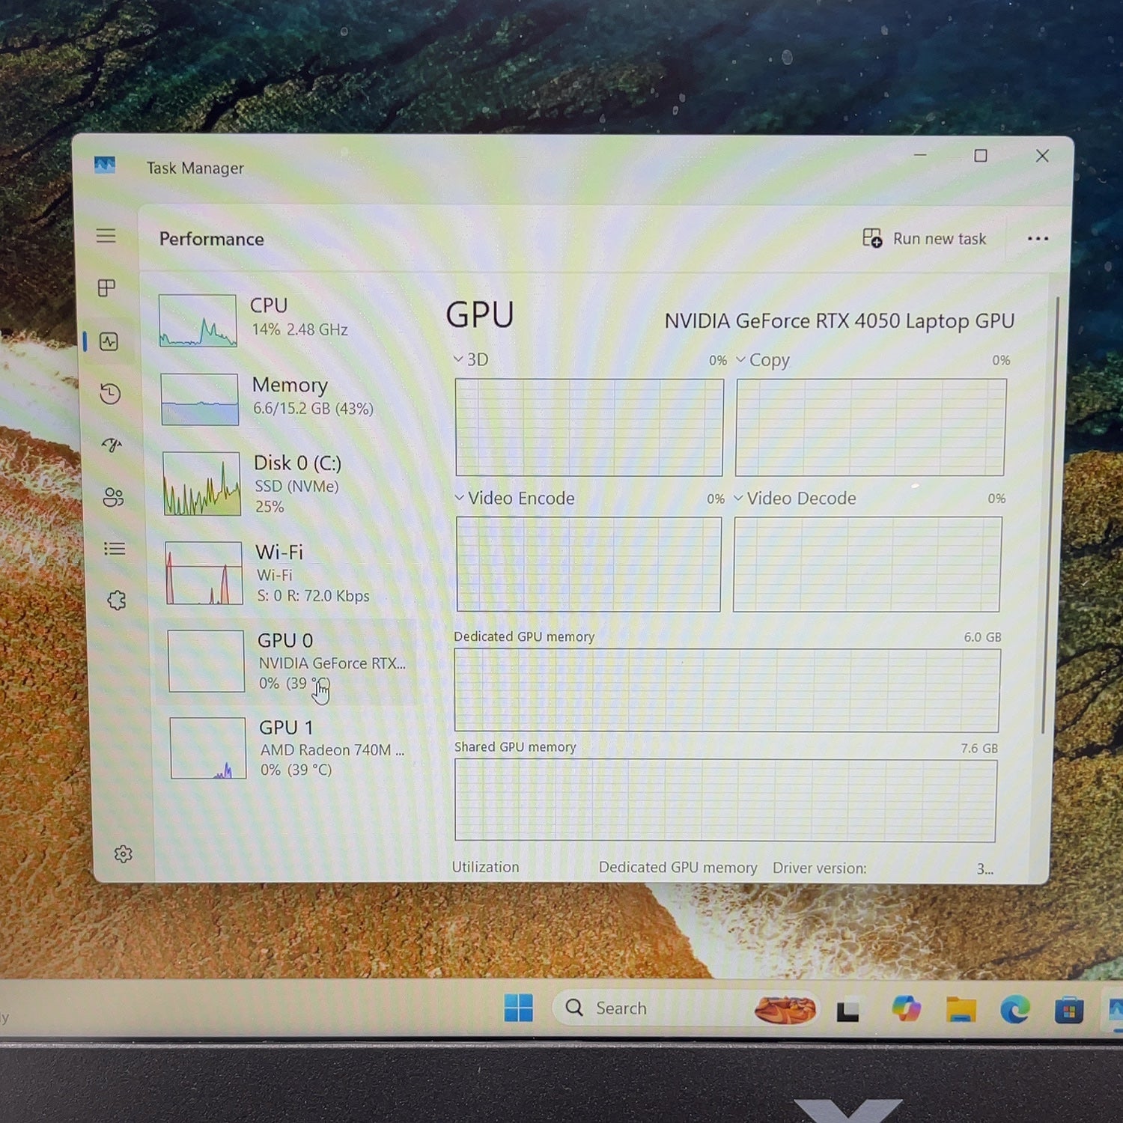
Task: Open Task Manager Settings gear icon
Action: [x=124, y=854]
